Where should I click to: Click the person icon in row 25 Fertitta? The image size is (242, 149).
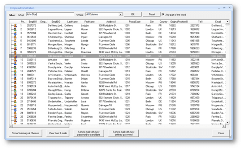[x=15, y=117]
